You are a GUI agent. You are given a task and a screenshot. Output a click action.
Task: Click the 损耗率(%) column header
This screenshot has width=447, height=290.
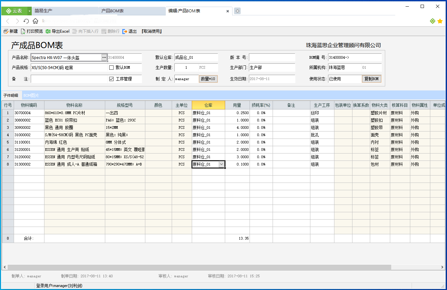click(x=261, y=105)
